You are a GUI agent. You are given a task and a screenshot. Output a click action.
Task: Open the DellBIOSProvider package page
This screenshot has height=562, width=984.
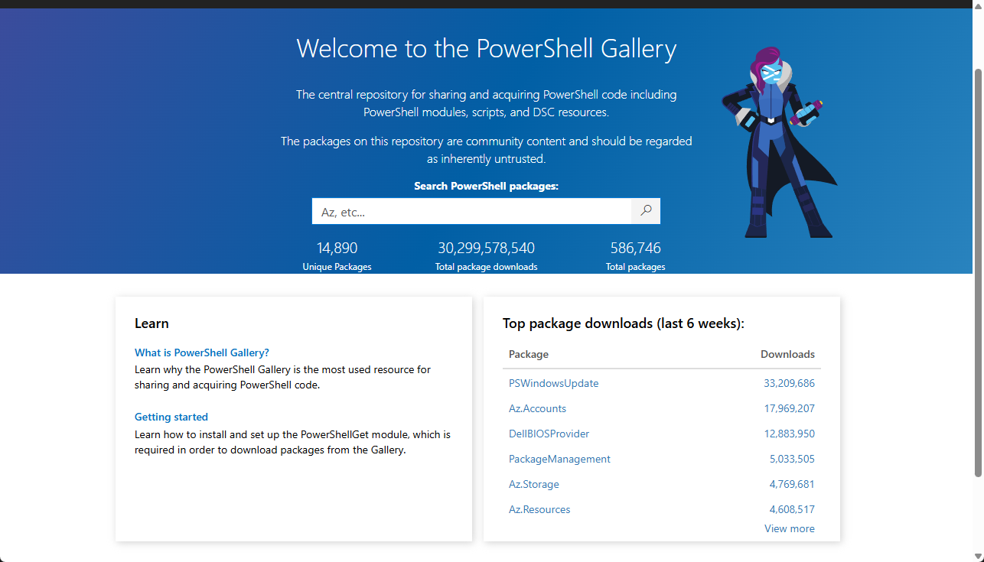(549, 434)
